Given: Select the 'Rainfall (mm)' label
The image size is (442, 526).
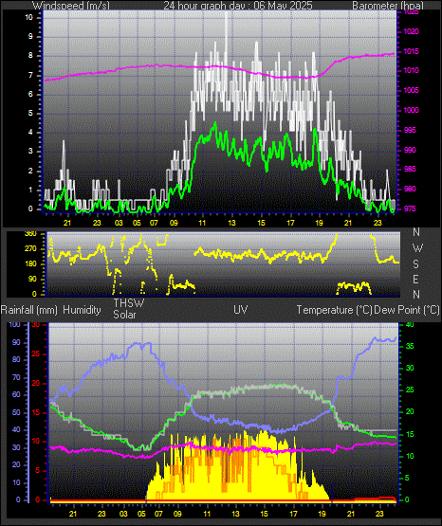Looking at the screenshot, I should tap(28, 310).
